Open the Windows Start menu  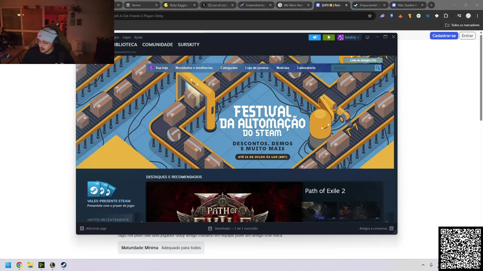(x=8, y=265)
